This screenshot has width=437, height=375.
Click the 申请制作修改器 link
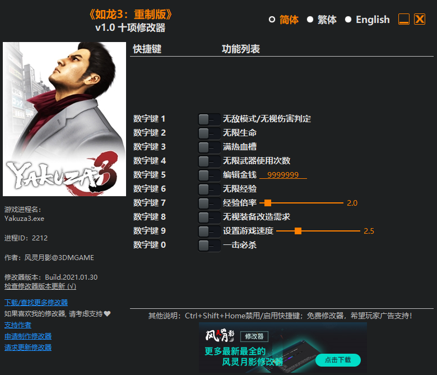click(x=28, y=336)
